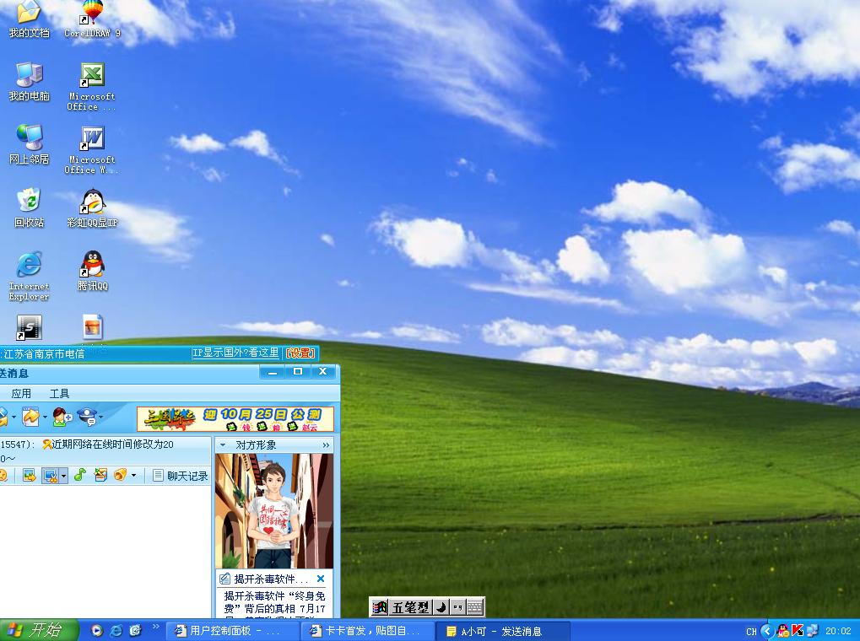
Task: Click the double-chevron on 对方形象 header
Action: (x=326, y=444)
